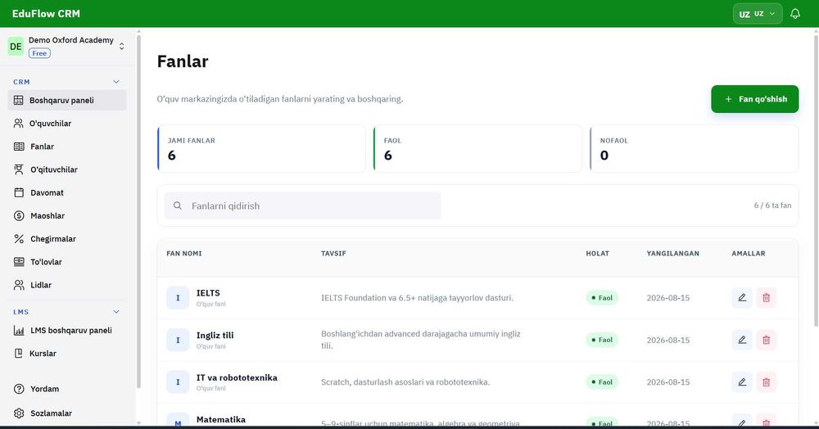
Task: Edit the Ingliz tili subject
Action: tap(742, 340)
